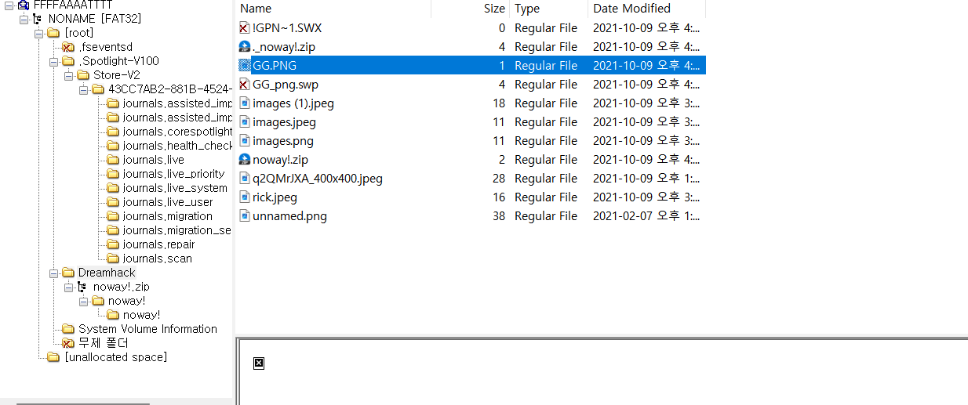Click the journals.live folder icon

(113, 160)
